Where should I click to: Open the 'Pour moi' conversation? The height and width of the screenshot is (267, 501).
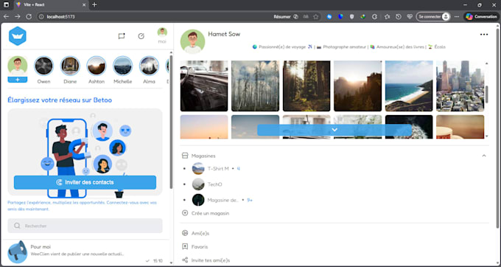85,252
